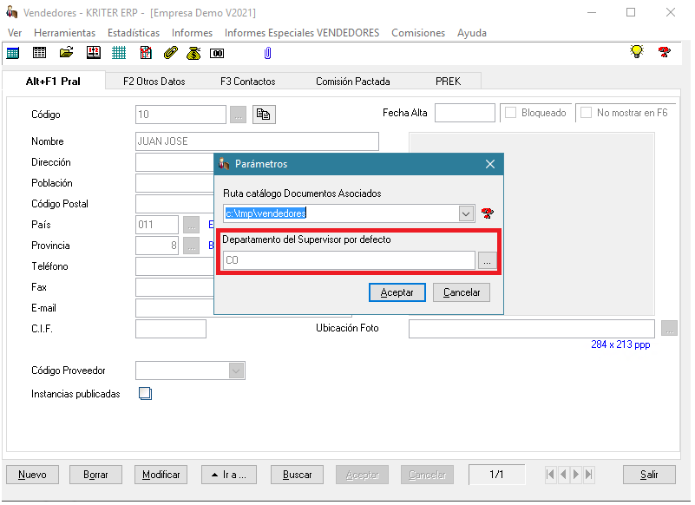Viewport: 695px width, 505px height.
Task: Open the Departamento del Supervisor lookup button
Action: click(x=487, y=260)
